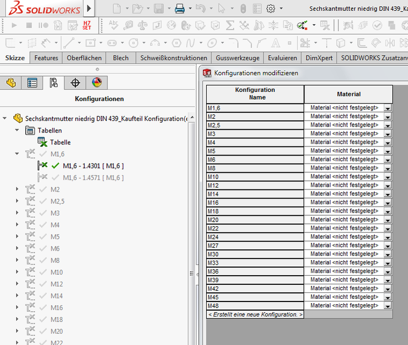The width and height of the screenshot is (408, 345).
Task: Switch to the Skizze tab
Action: [15, 58]
